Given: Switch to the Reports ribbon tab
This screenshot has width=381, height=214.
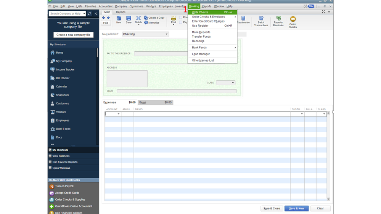Looking at the screenshot, I should point(121,12).
